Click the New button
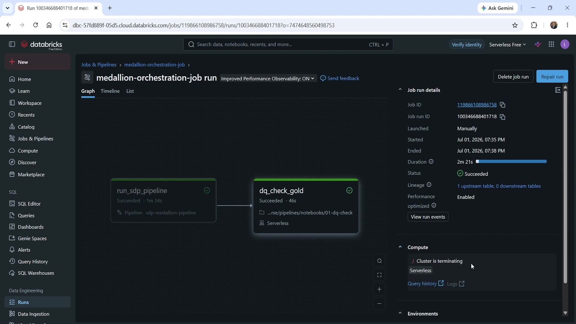 click(x=37, y=62)
